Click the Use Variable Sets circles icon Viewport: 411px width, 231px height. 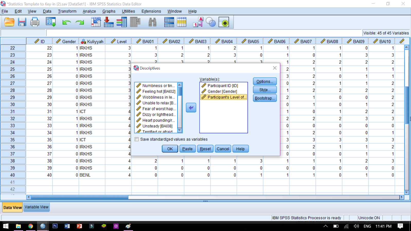pyautogui.click(x=211, y=22)
